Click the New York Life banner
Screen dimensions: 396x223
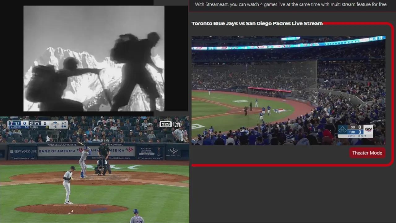(x=23, y=151)
